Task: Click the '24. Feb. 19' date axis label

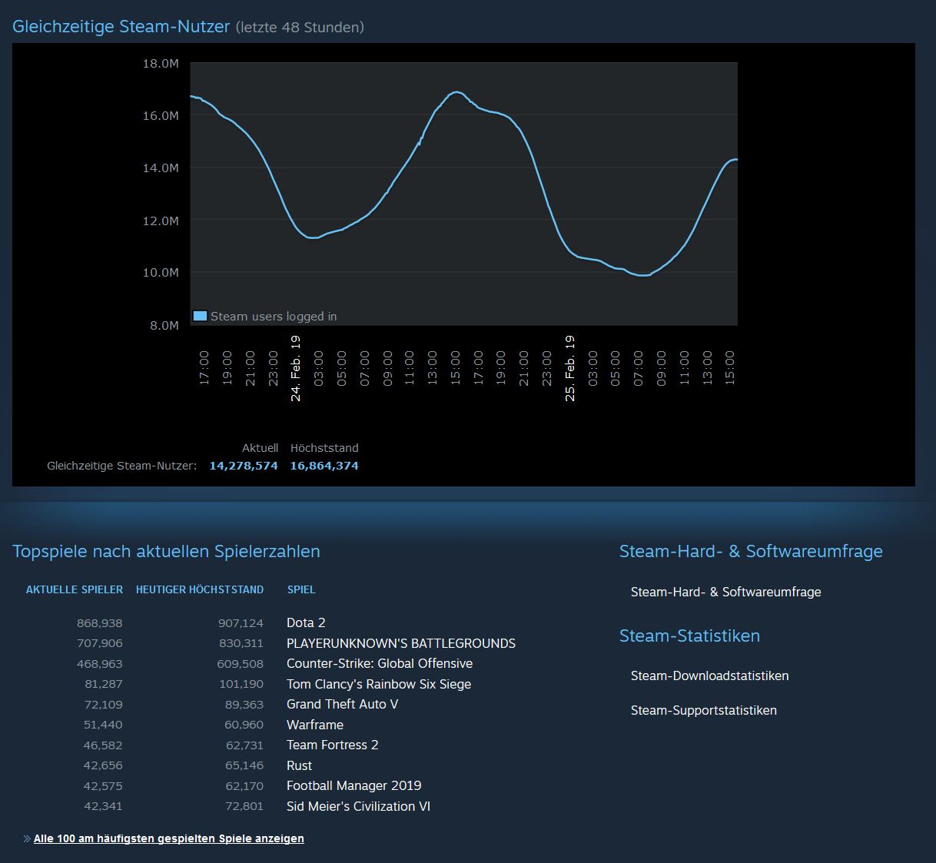Action: (296, 368)
